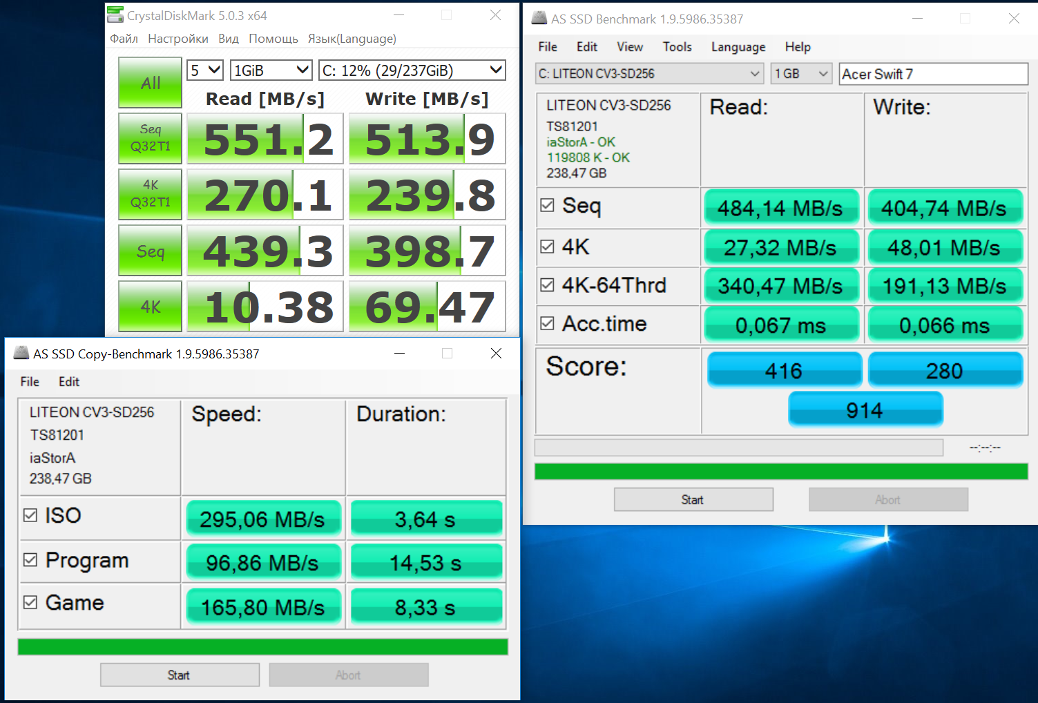Close the AS SSD Benchmark window
The height and width of the screenshot is (703, 1038).
pos(1014,19)
